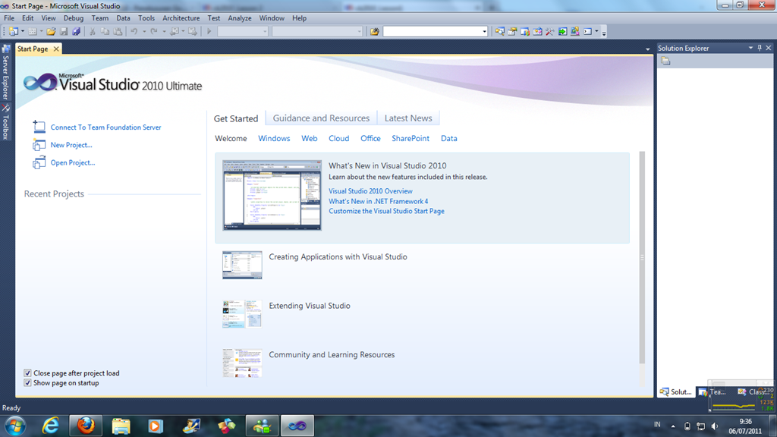Click the New Project toolbar icon
777x437 pixels.
click(x=14, y=32)
